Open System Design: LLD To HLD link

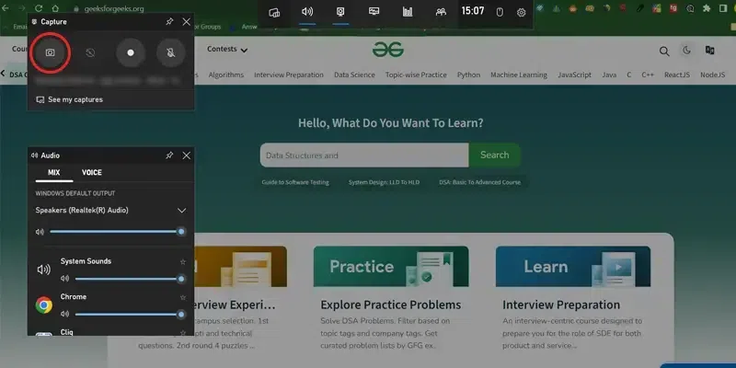(x=384, y=182)
